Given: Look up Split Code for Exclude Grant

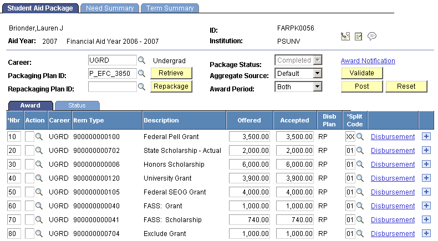Looking at the screenshot, I should (x=360, y=233).
